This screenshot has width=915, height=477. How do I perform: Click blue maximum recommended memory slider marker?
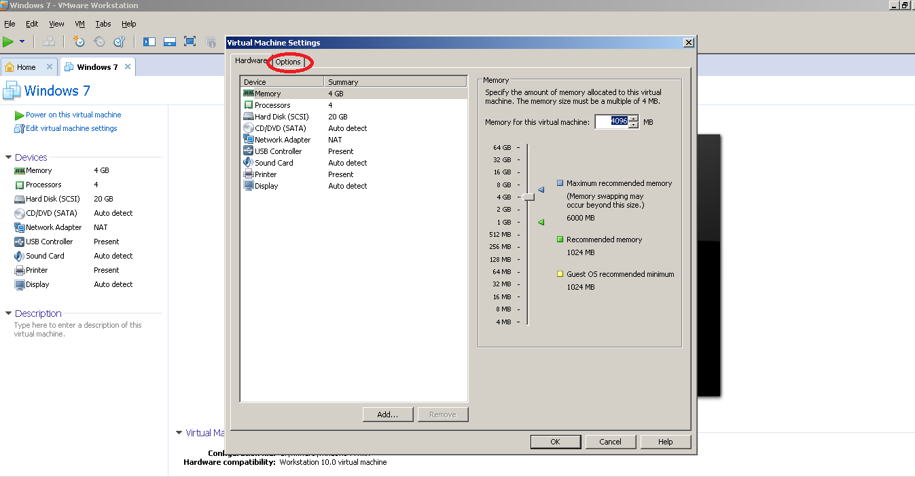(541, 190)
